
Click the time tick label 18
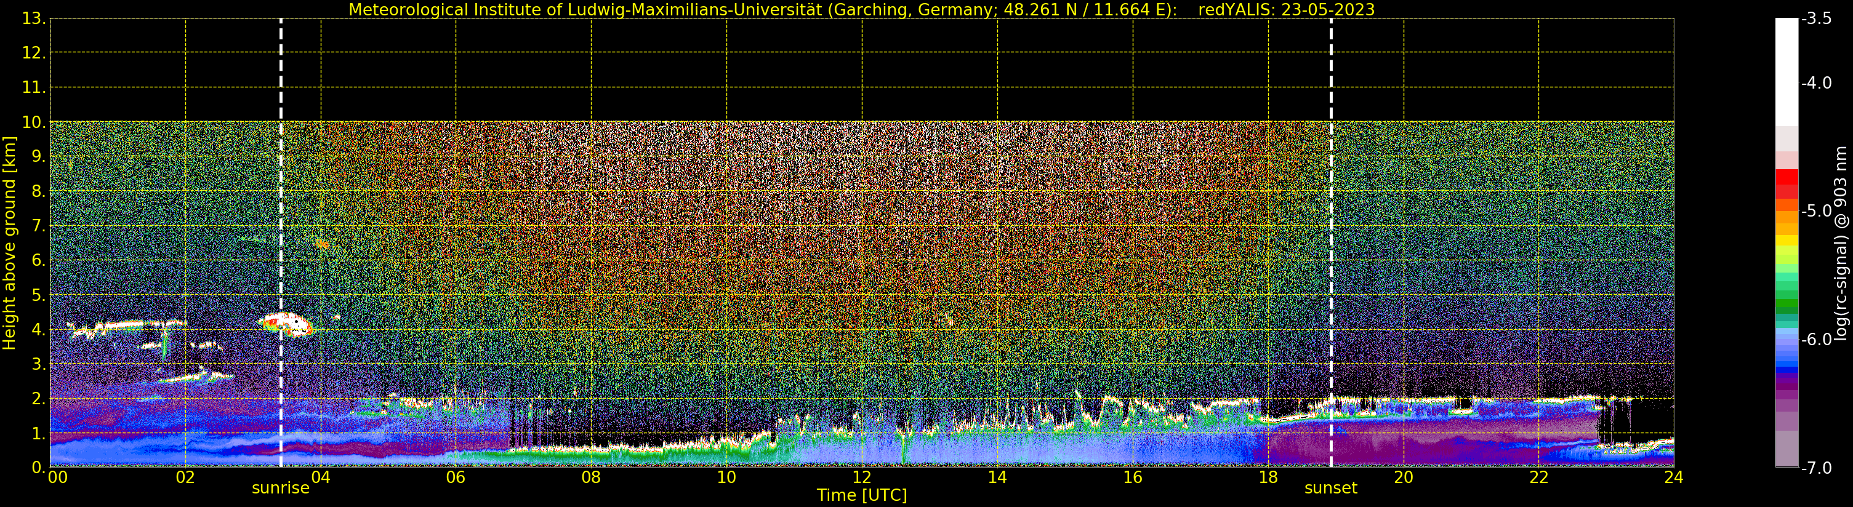(1268, 477)
